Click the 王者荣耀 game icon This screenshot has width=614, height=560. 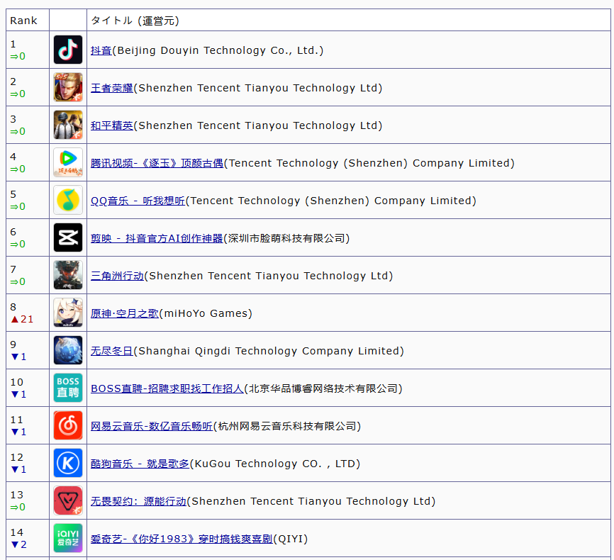(68, 87)
